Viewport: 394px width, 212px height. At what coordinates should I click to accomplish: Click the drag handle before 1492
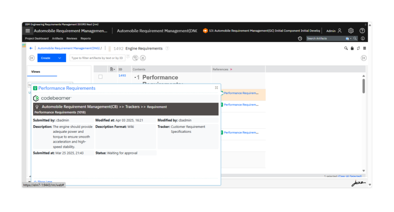pos(109,49)
